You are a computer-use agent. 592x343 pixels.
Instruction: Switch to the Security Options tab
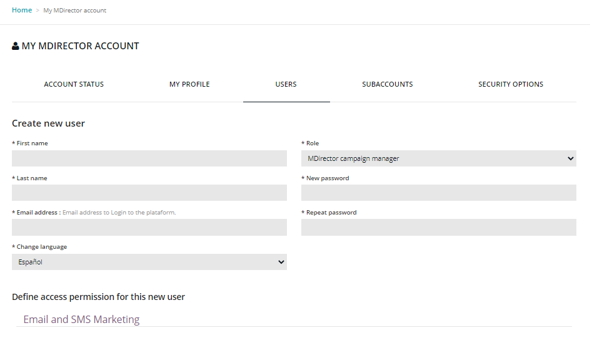point(510,84)
